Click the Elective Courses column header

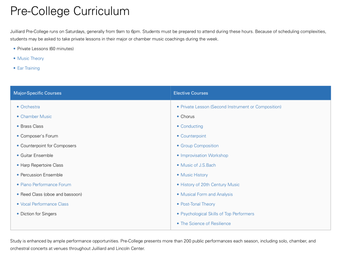(191, 93)
